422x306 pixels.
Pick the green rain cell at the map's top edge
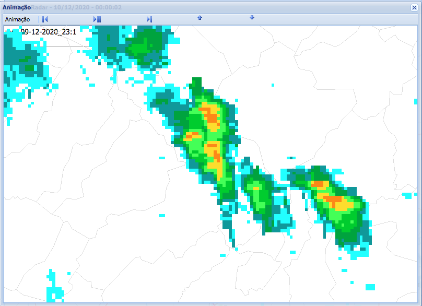point(145,44)
